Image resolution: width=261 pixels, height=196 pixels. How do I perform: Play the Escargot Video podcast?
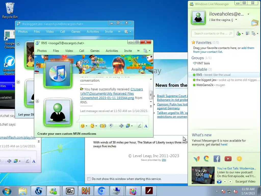point(219,181)
